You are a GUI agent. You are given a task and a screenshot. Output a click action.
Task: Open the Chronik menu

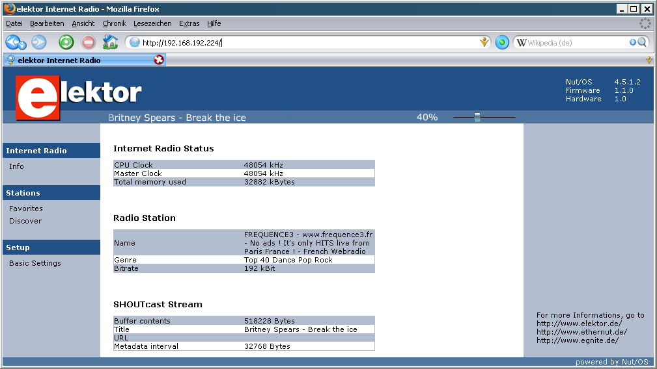click(114, 23)
